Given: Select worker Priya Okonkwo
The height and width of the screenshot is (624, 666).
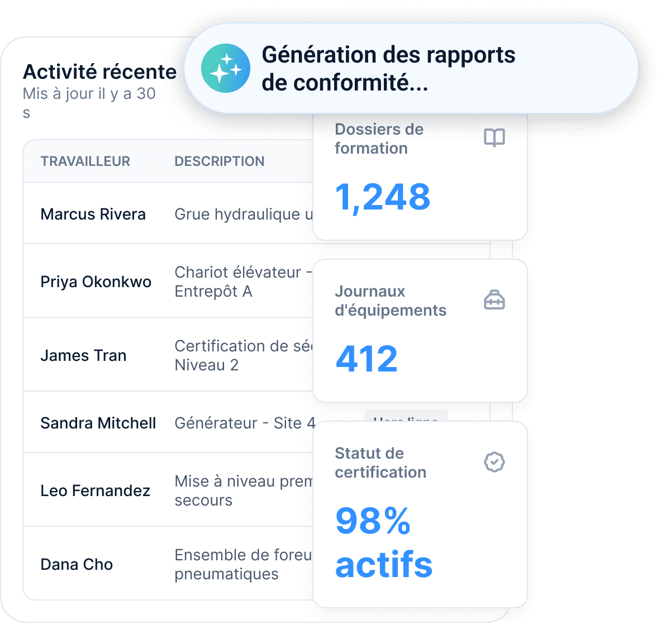Looking at the screenshot, I should pos(96,282).
